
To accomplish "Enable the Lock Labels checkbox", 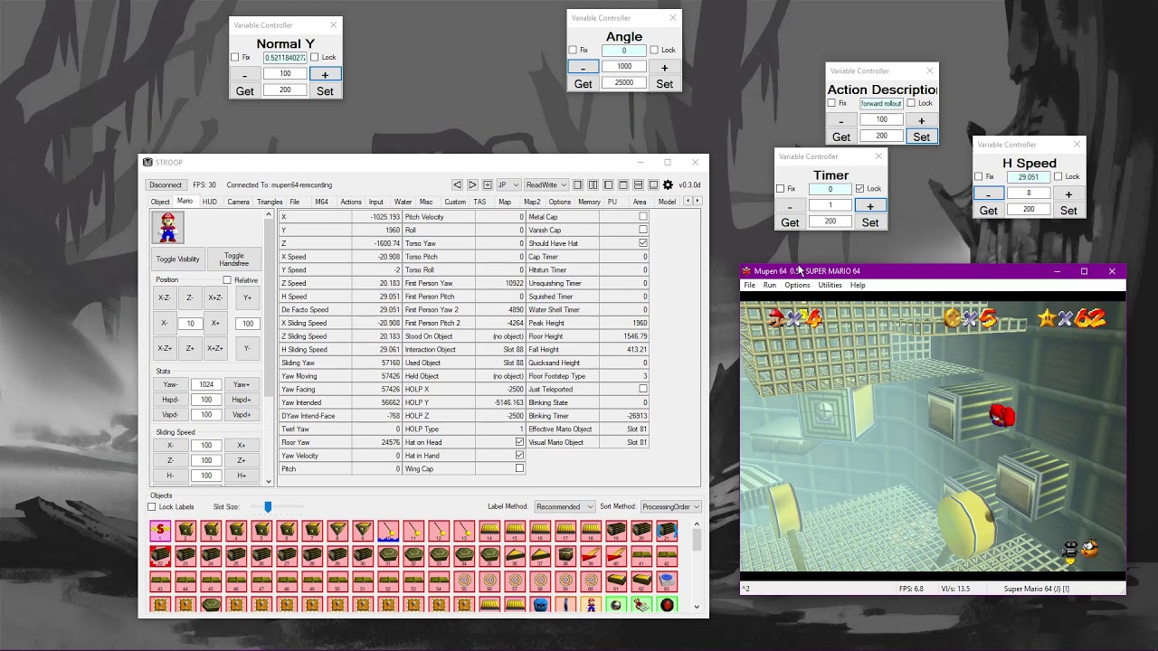I will (152, 507).
